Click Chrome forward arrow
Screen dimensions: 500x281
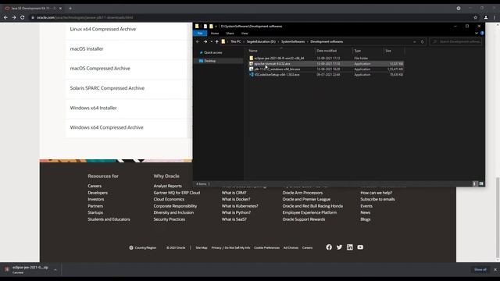14,17
